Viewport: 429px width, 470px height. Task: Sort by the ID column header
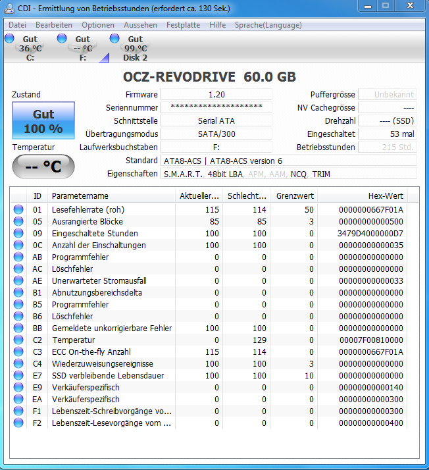pos(37,196)
